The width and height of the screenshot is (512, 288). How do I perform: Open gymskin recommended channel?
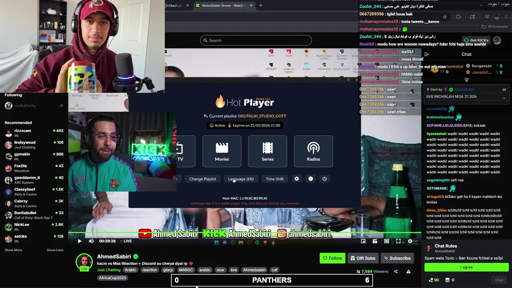pos(34,156)
